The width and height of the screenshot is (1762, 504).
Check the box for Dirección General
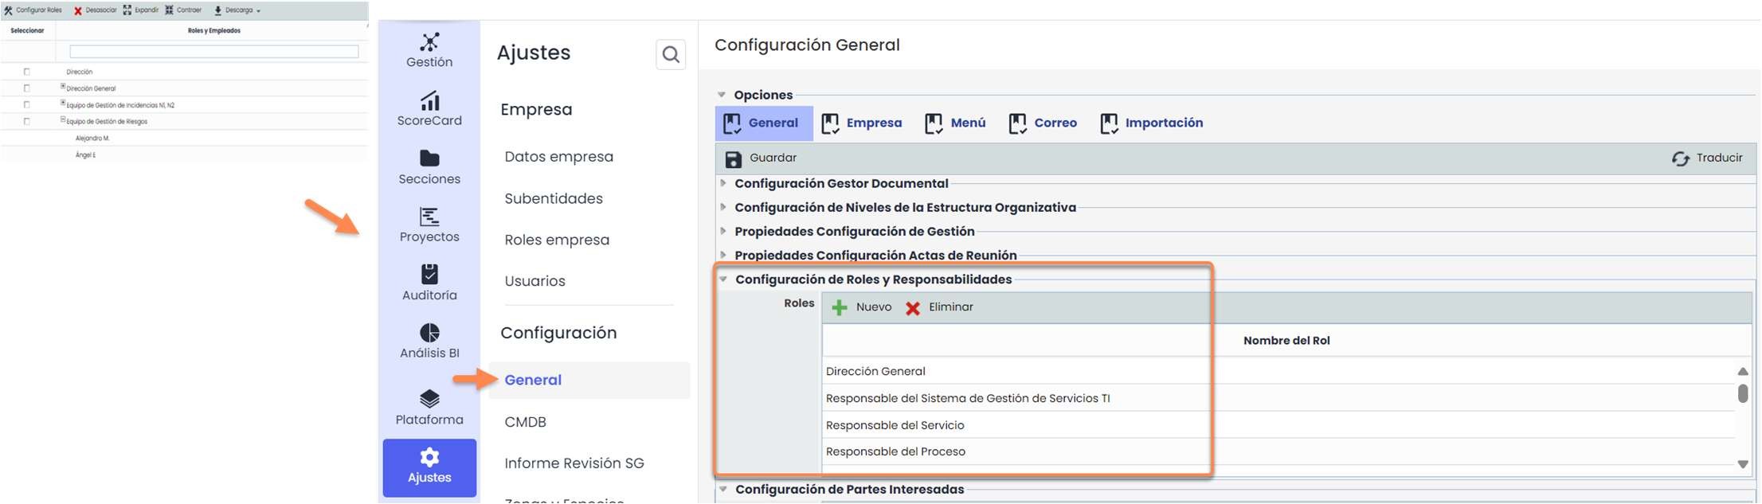26,88
